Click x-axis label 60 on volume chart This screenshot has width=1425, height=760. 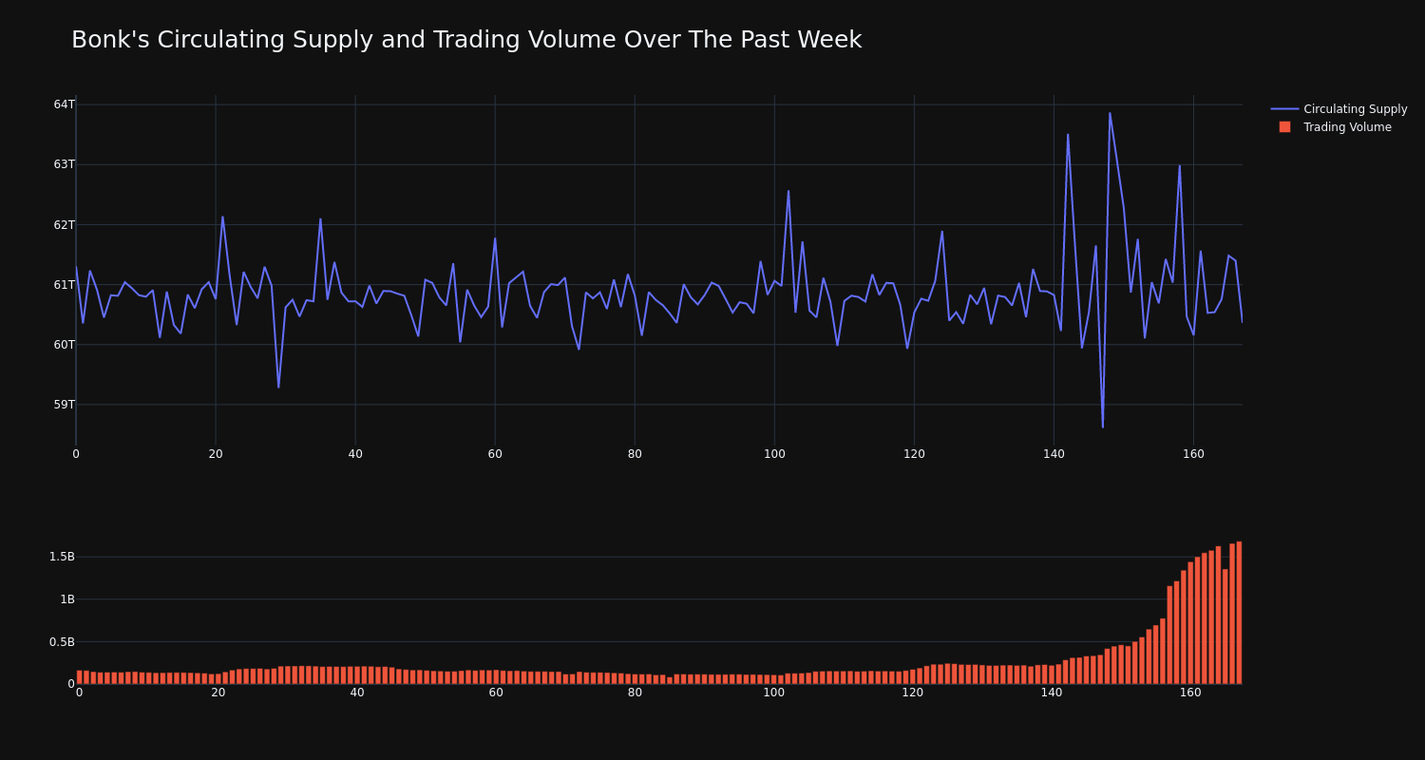coord(496,693)
